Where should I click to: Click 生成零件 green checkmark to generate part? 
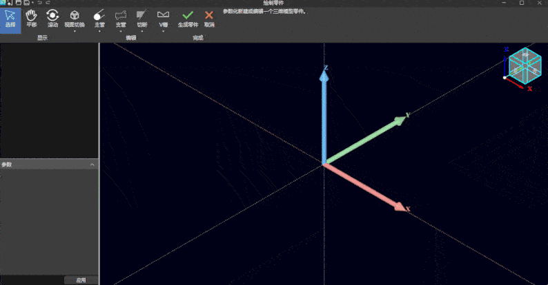pos(188,15)
